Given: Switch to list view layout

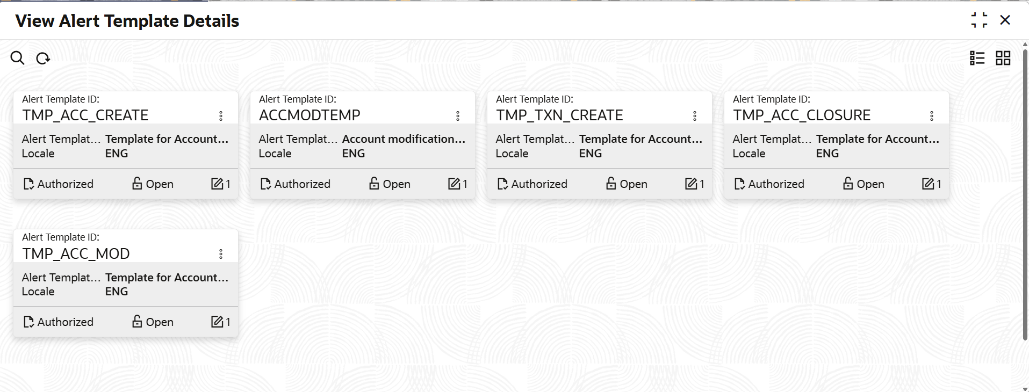Looking at the screenshot, I should coord(977,58).
